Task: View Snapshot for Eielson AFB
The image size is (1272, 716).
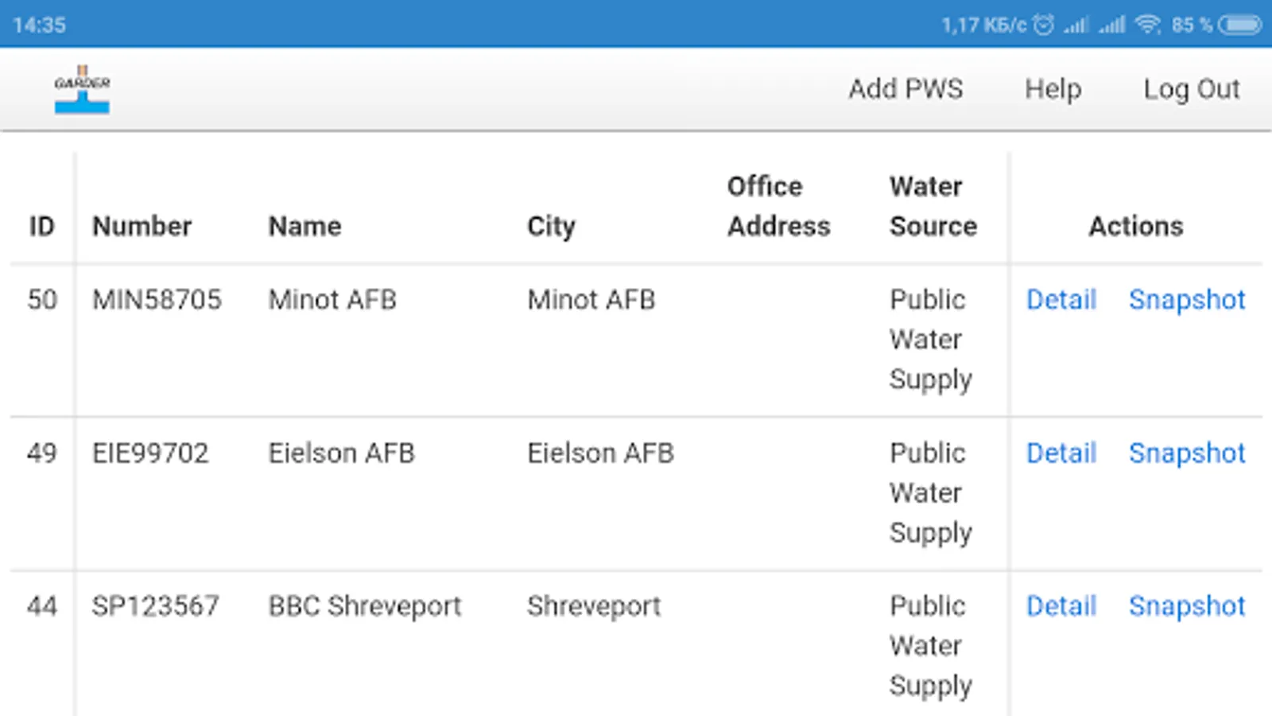Action: point(1186,453)
